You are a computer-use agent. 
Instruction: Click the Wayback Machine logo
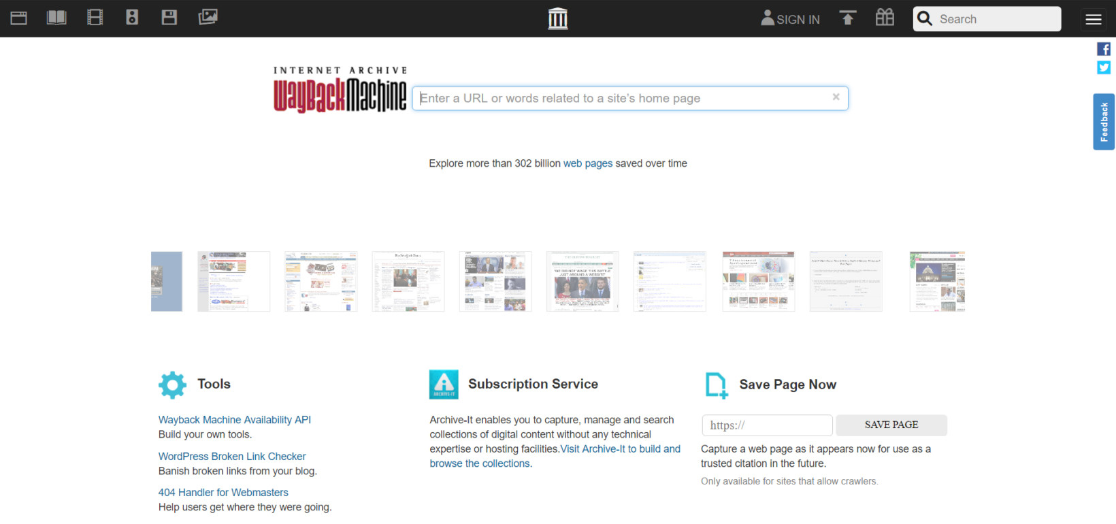click(x=340, y=91)
